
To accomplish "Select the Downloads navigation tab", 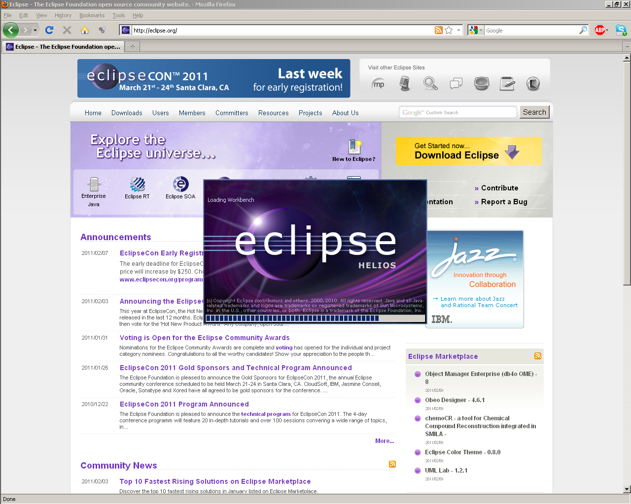I will 127,113.
